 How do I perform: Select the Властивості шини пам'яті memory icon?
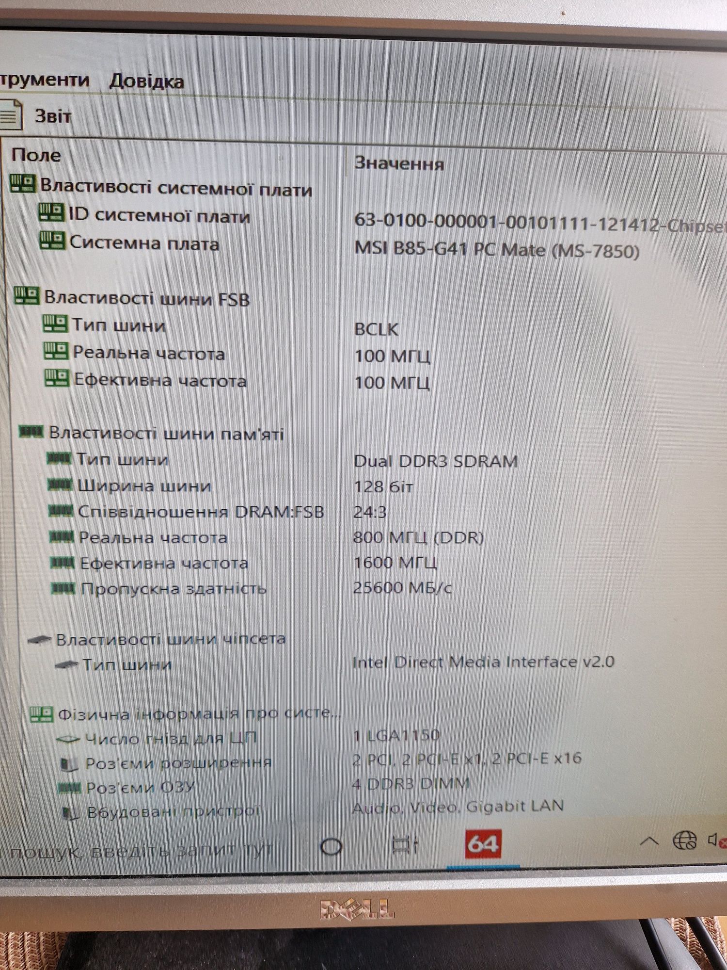pyautogui.click(x=31, y=431)
